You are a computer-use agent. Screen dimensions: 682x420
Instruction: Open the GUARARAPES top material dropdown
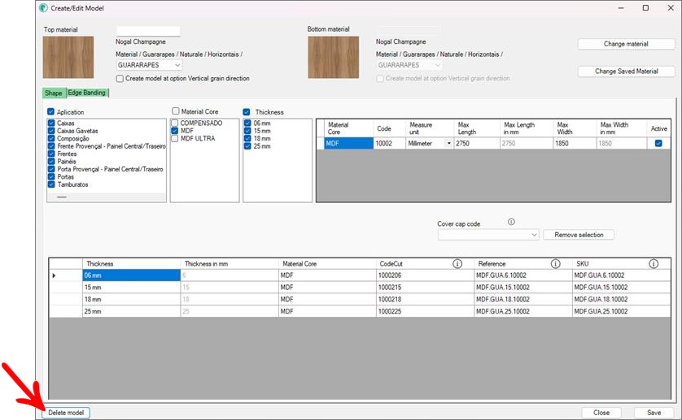click(149, 65)
